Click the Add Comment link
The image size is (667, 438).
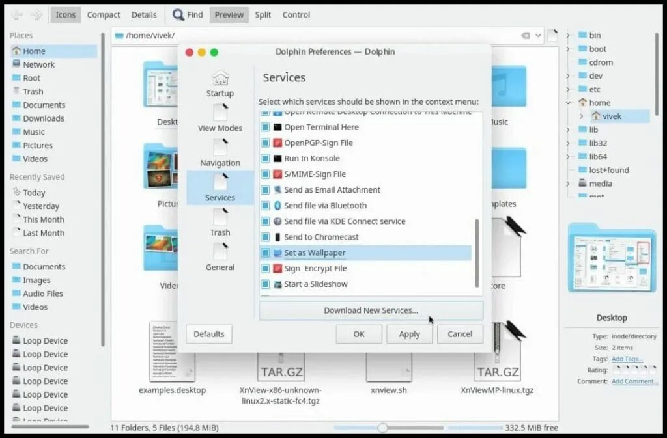pyautogui.click(x=634, y=381)
